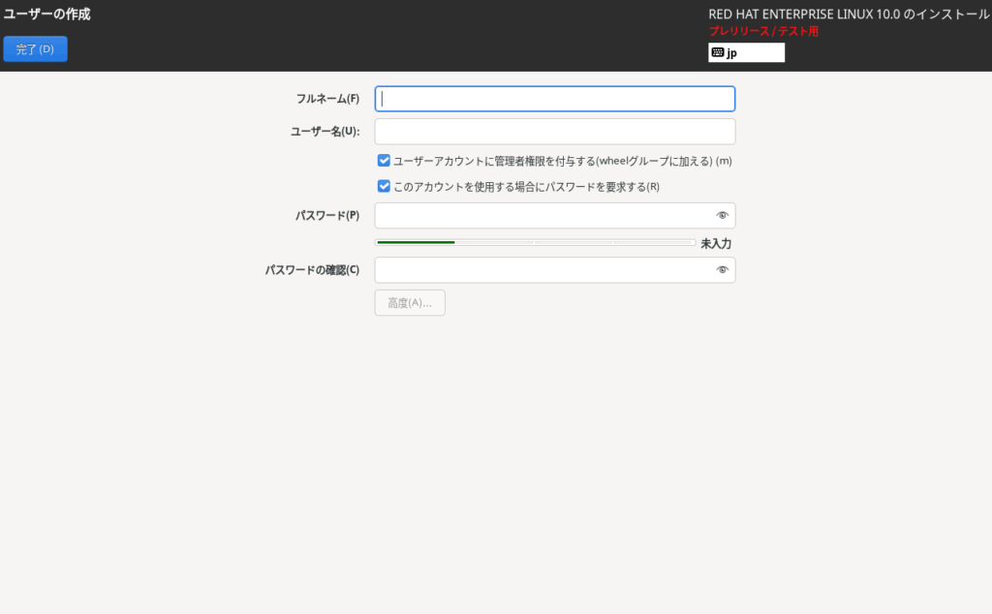Click the パスワードの確認(C) label
Image resolution: width=992 pixels, height=614 pixels.
312,270
